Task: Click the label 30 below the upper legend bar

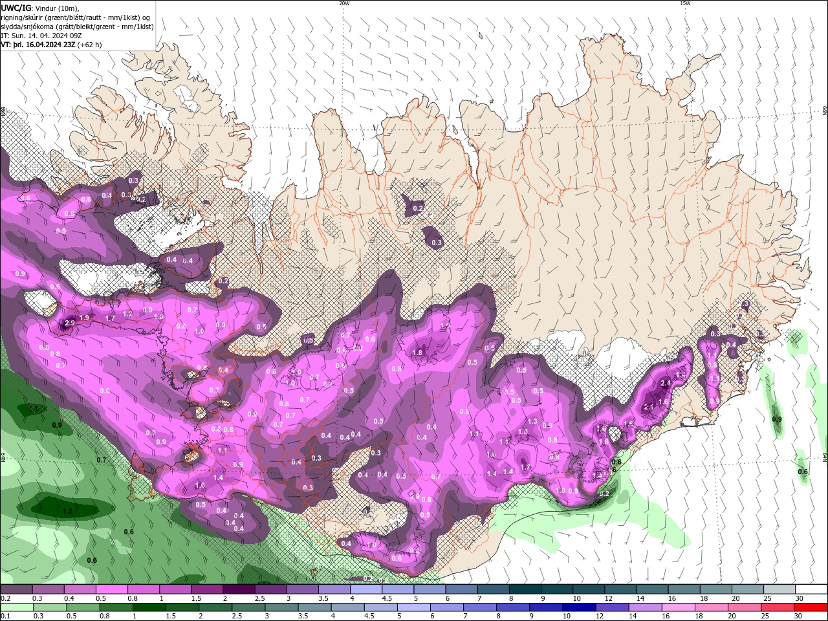Action: pos(799,598)
